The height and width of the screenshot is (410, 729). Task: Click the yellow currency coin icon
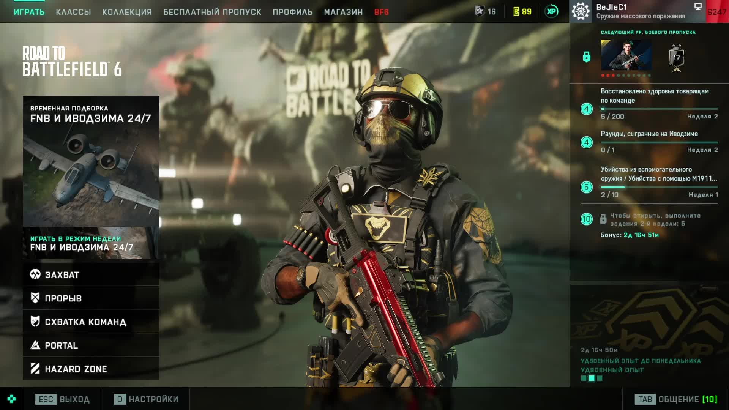(516, 11)
